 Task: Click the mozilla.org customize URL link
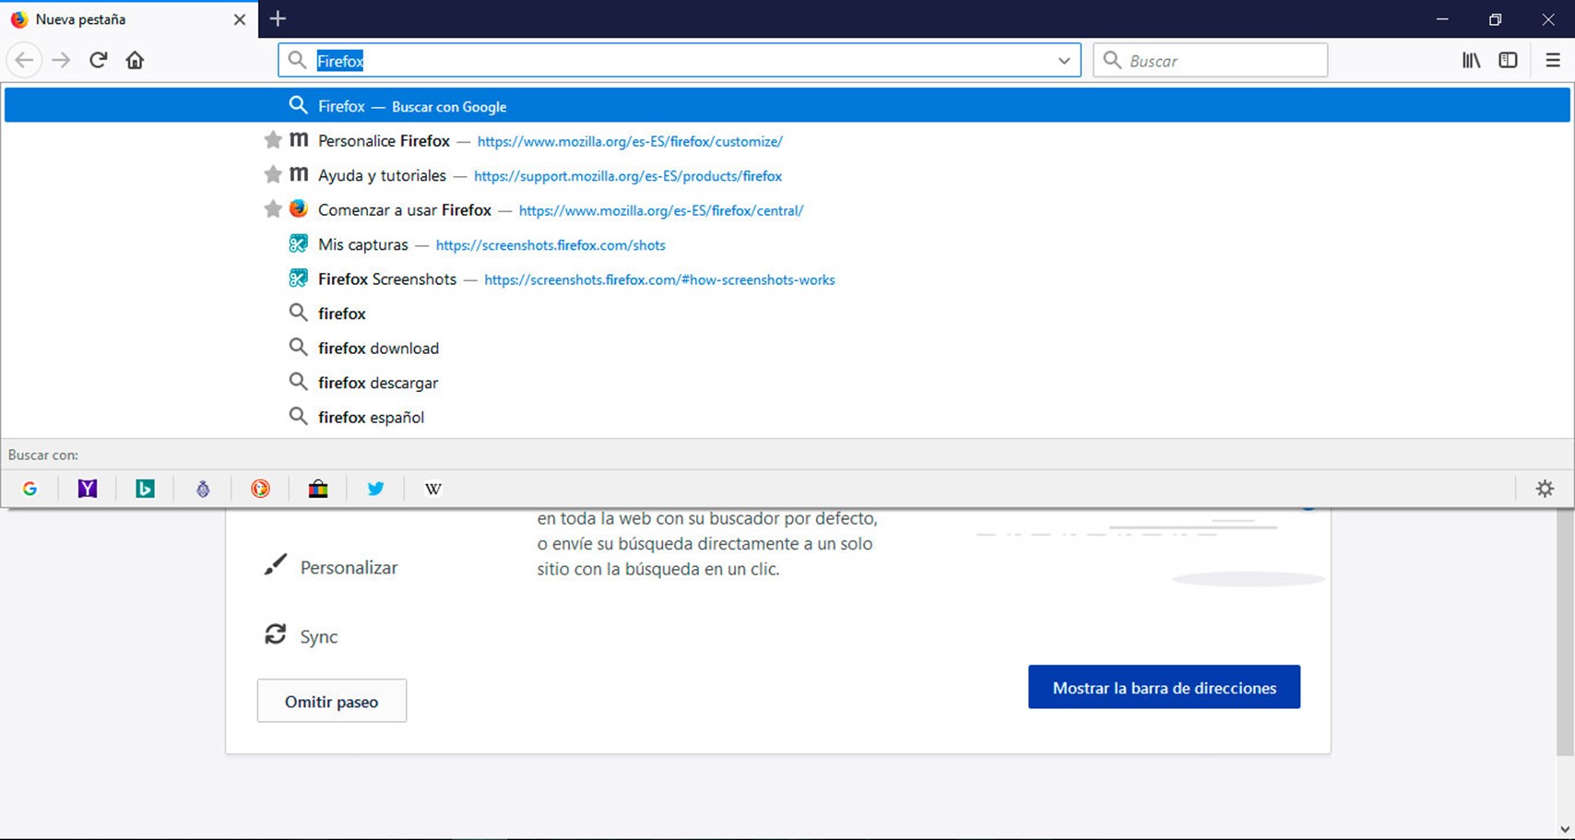[x=630, y=142]
